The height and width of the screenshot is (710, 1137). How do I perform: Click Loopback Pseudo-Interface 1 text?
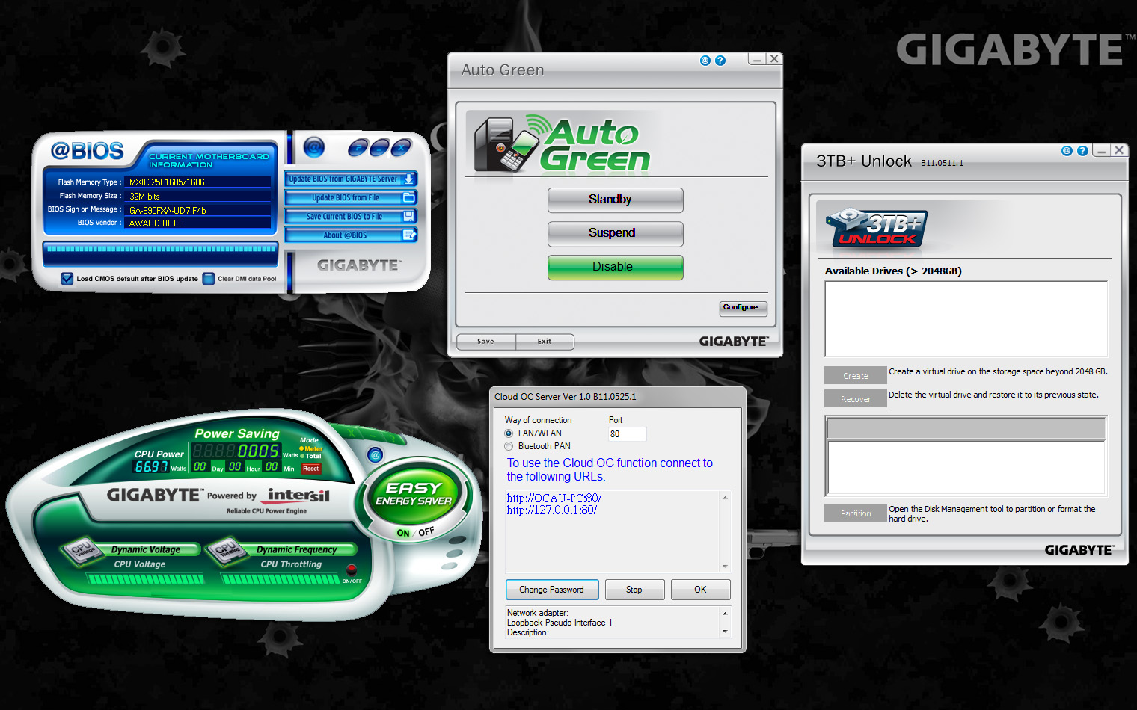pos(560,623)
